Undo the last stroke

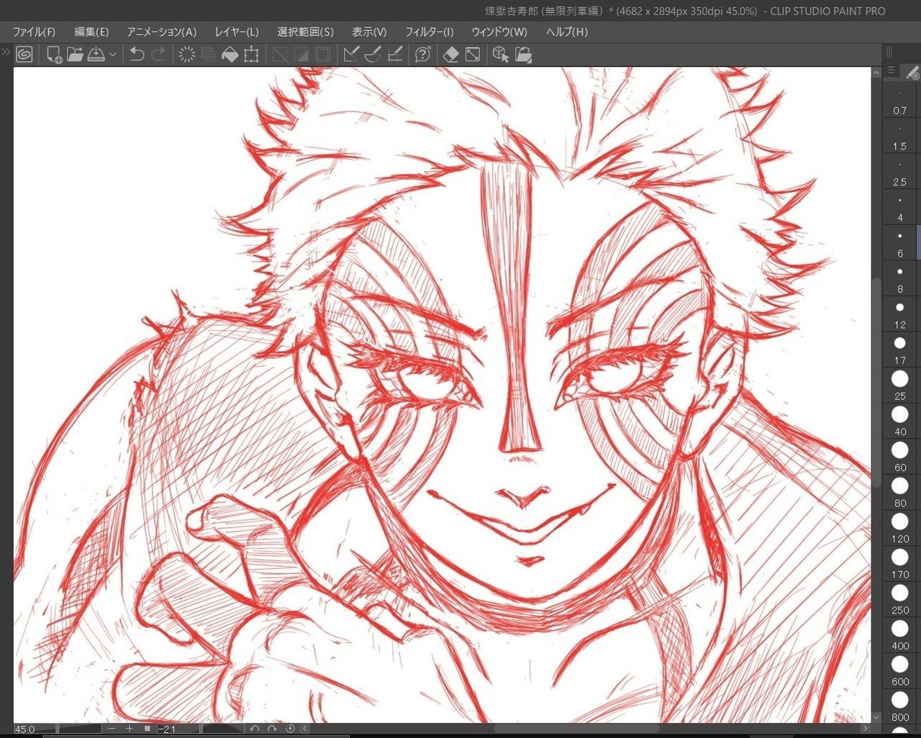(x=137, y=55)
